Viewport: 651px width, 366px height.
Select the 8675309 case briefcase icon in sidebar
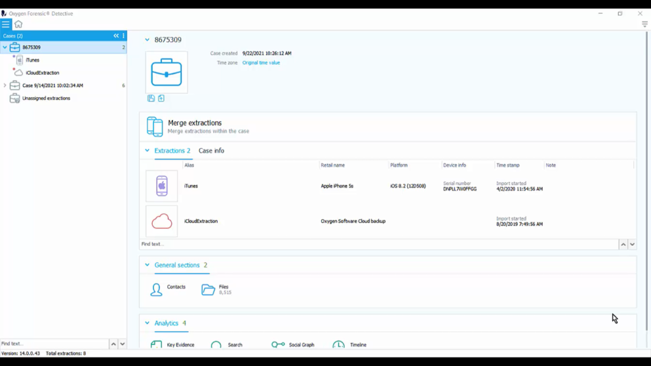15,47
